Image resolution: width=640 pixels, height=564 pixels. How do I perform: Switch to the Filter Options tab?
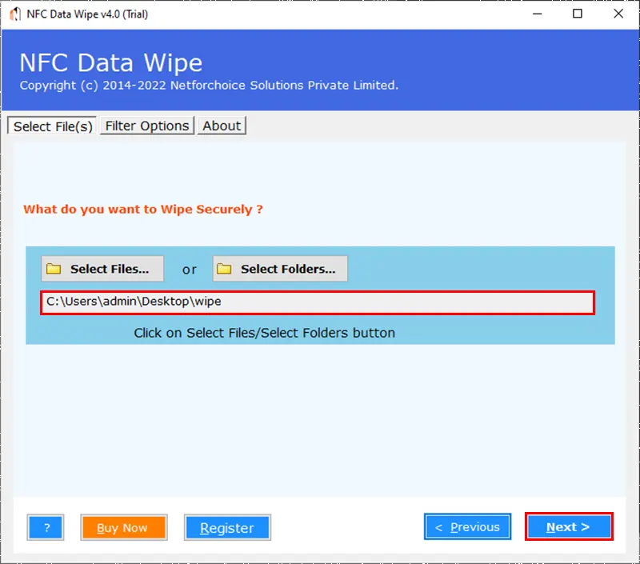(147, 126)
